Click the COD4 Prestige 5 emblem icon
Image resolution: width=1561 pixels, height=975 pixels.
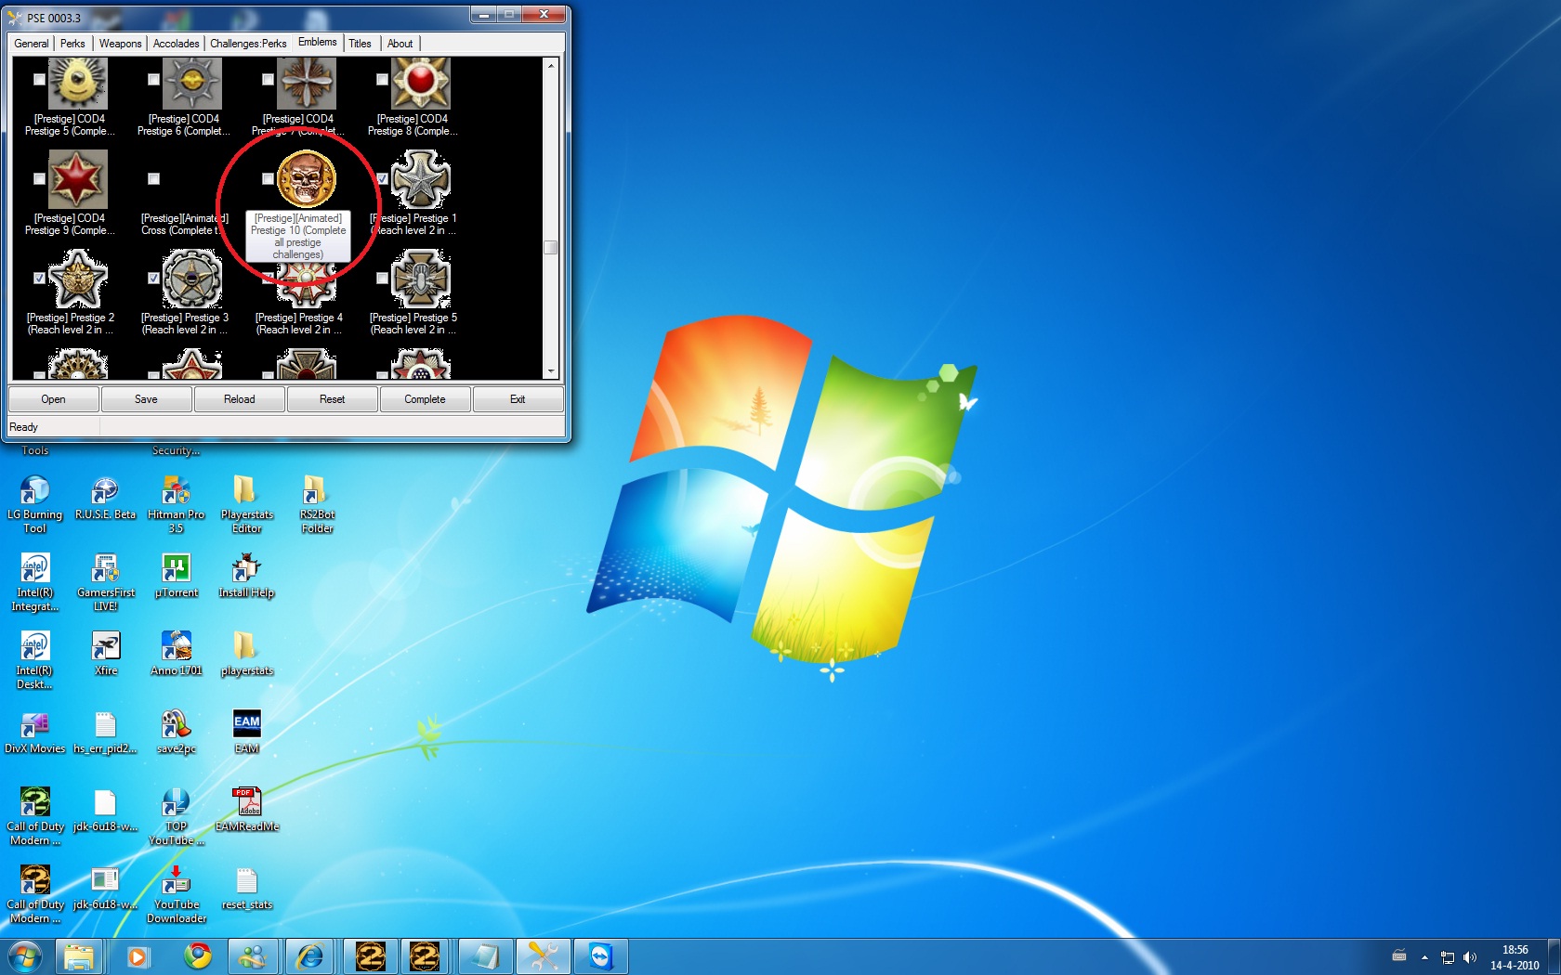tap(77, 82)
